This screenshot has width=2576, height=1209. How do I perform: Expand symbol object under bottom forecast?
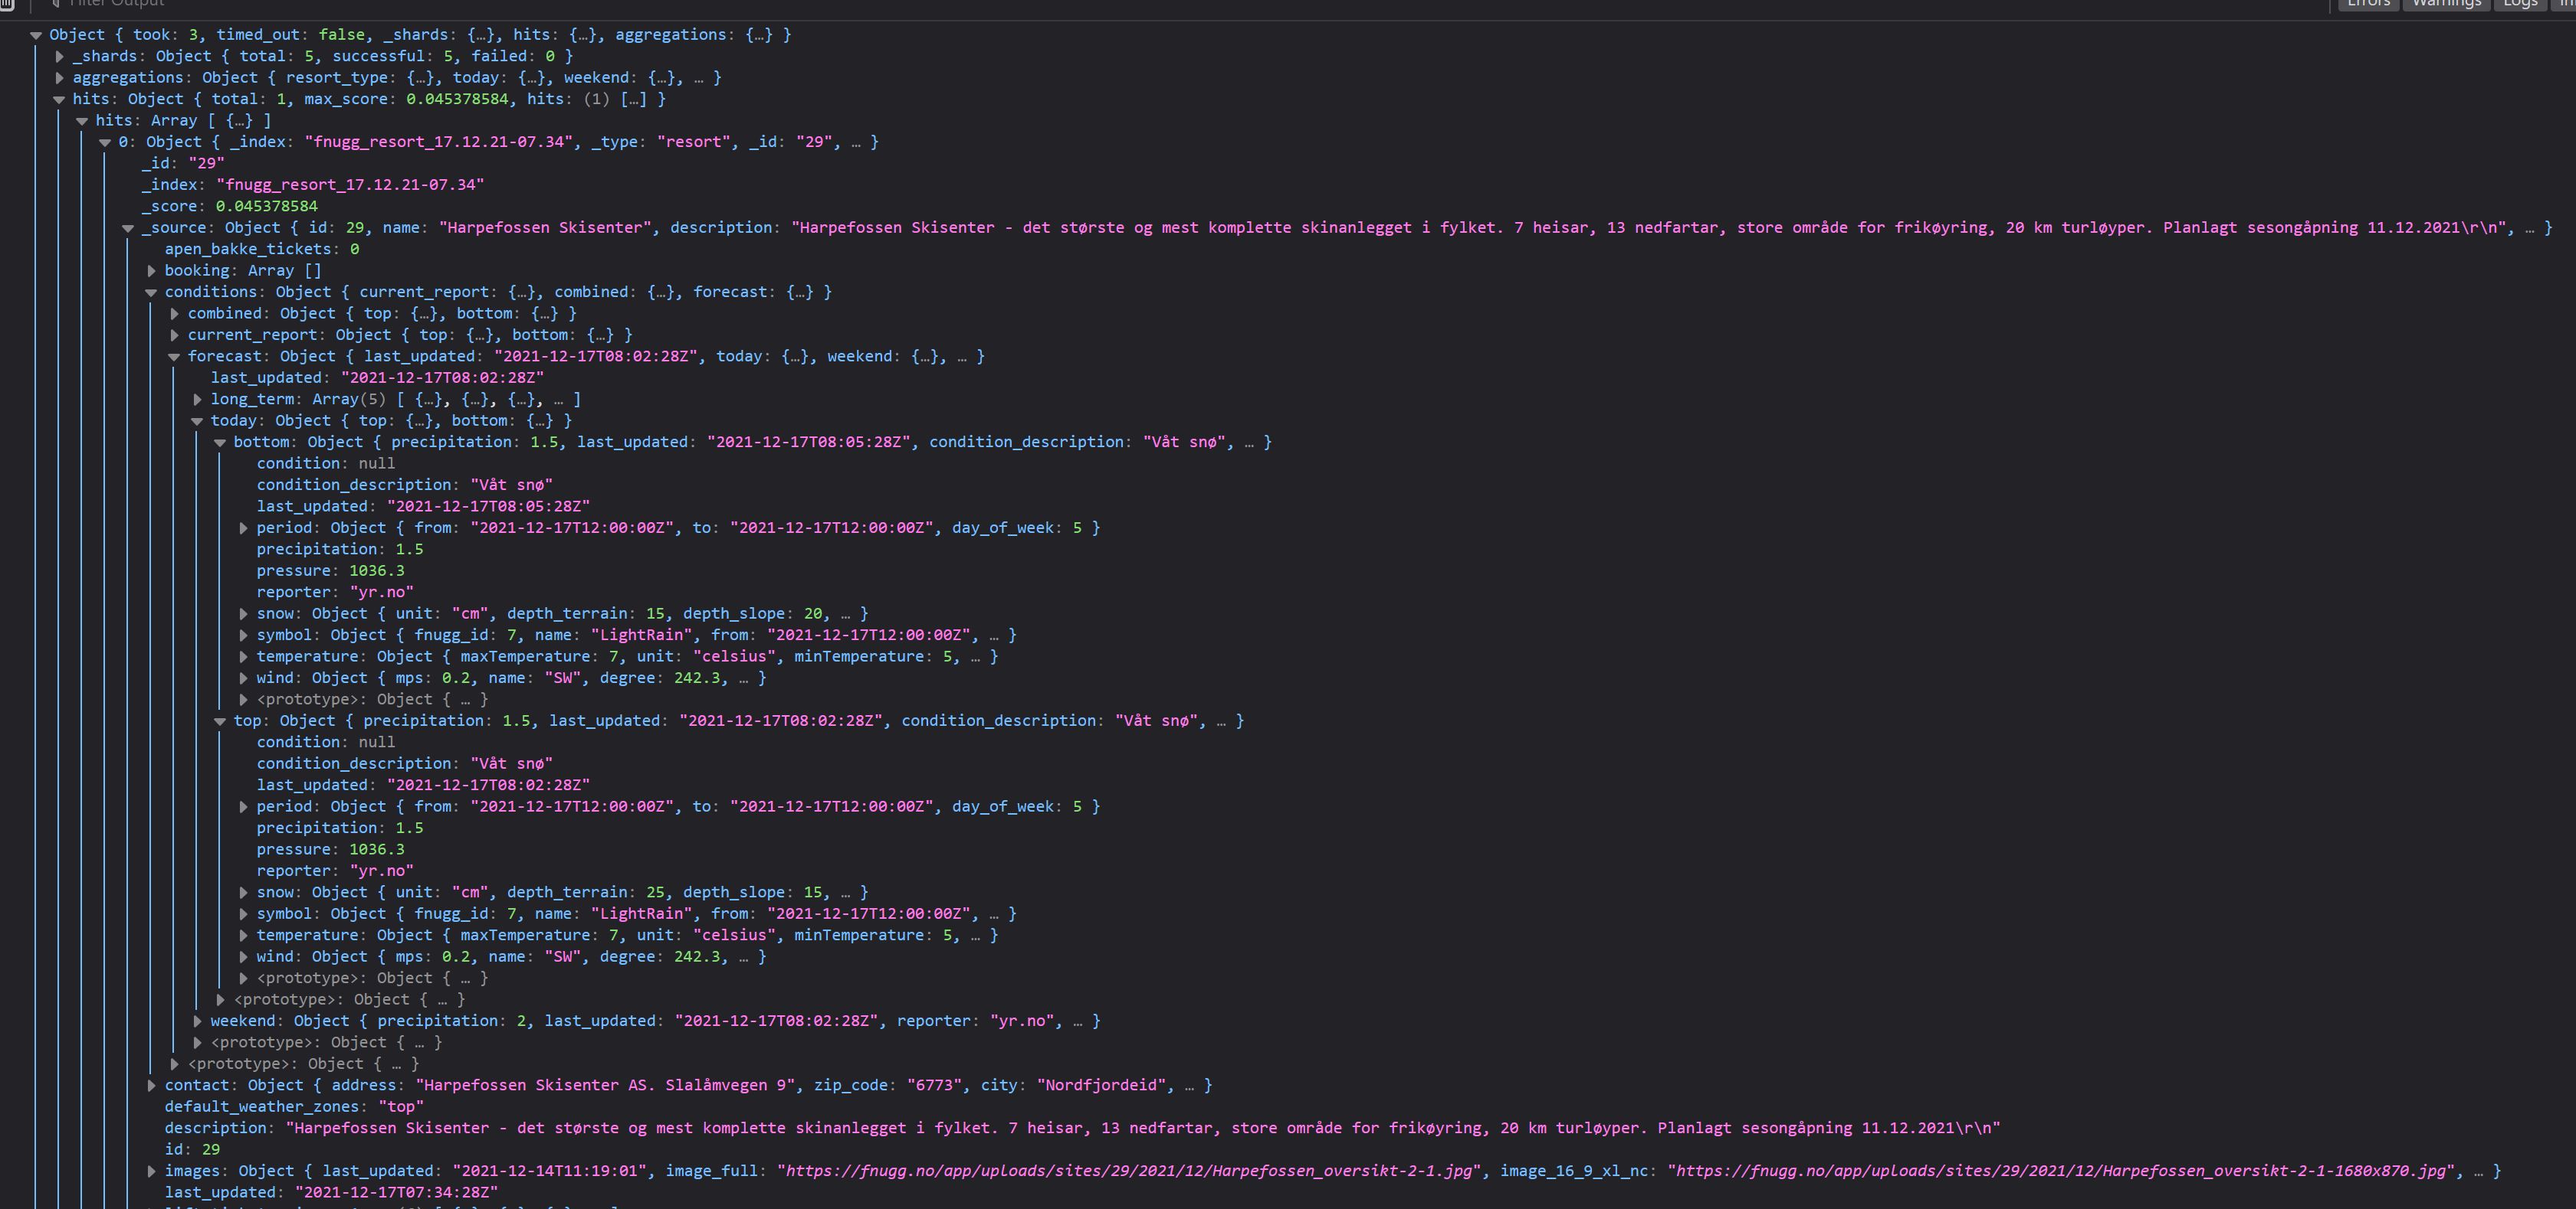[244, 636]
